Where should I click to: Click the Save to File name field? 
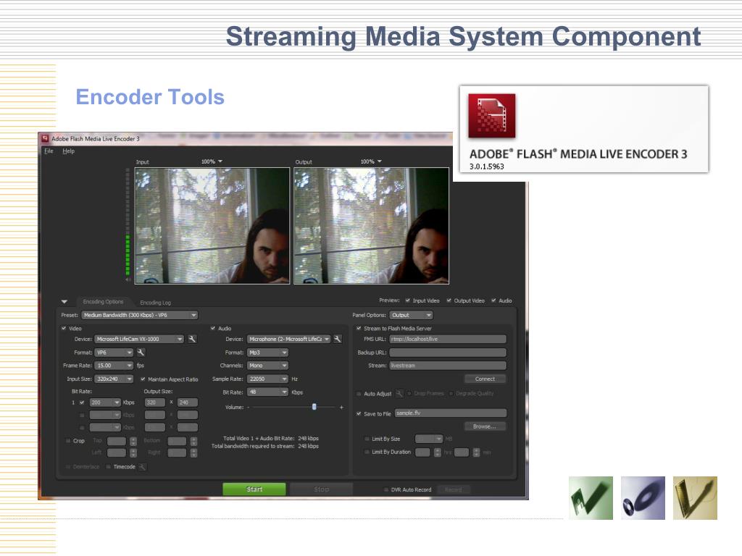pyautogui.click(x=451, y=413)
